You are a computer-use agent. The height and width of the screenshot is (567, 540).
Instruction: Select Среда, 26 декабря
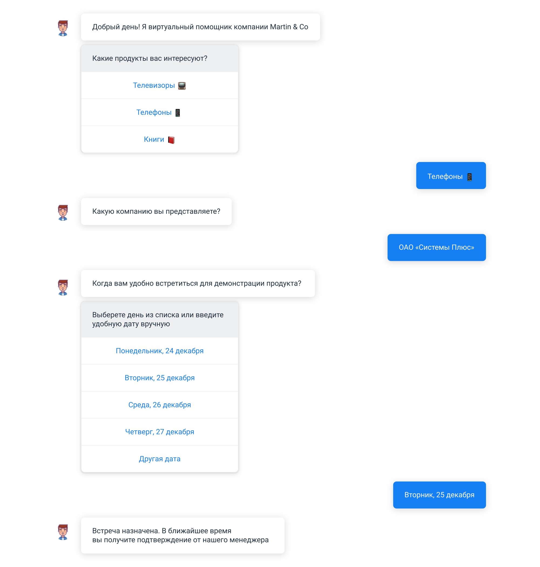pos(160,405)
